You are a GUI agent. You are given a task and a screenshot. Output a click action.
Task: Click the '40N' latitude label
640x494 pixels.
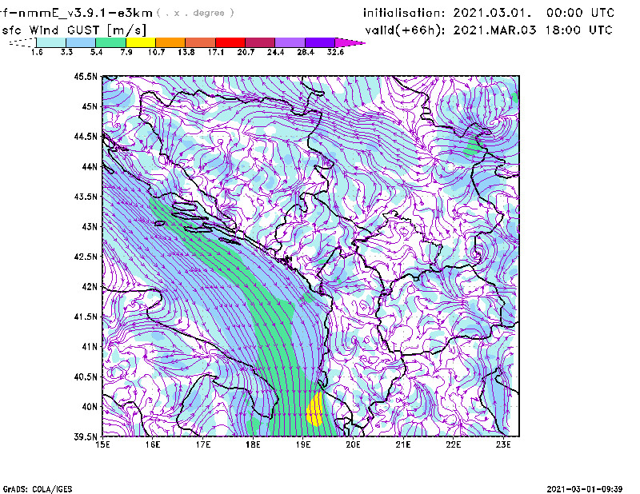[x=90, y=406]
